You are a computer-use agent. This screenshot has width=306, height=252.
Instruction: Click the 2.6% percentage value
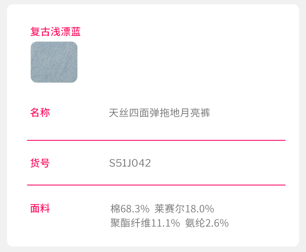click(x=217, y=223)
